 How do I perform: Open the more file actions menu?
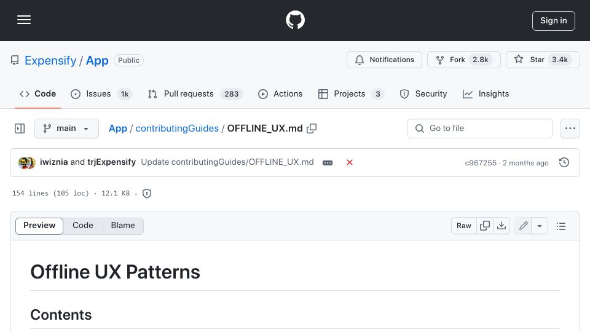pos(570,128)
